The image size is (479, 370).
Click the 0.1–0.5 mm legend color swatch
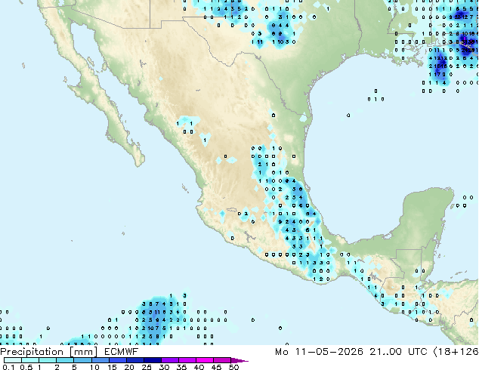pos(13,360)
